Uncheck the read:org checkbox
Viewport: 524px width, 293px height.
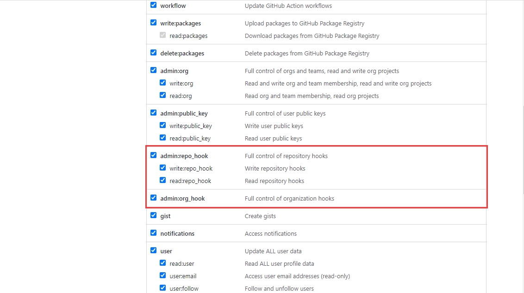(x=162, y=95)
